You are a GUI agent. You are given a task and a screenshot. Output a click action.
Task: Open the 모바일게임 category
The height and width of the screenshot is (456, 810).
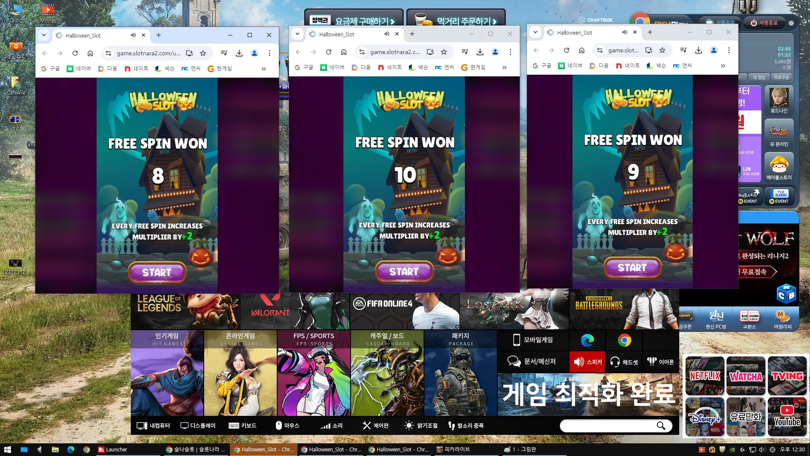click(x=533, y=340)
